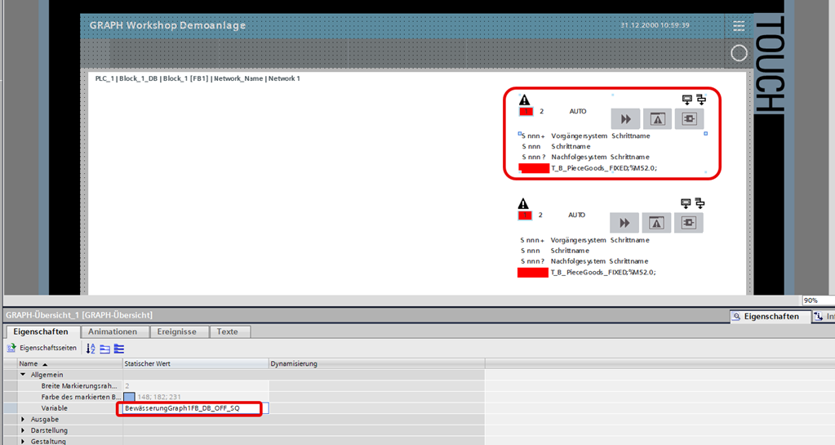Click the date and time display 31.12.2000

tap(655, 25)
